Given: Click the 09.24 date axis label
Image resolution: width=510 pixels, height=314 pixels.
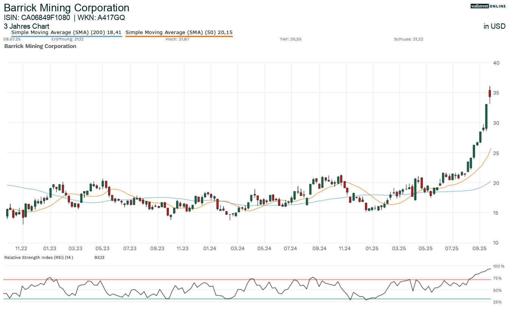Looking at the screenshot, I should (x=319, y=248).
